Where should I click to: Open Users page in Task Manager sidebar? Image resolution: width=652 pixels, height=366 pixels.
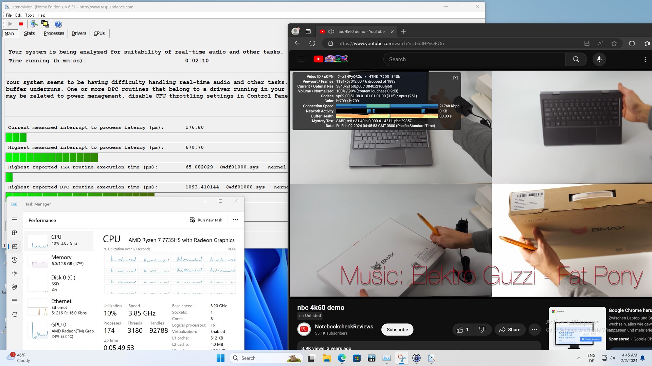[15, 287]
